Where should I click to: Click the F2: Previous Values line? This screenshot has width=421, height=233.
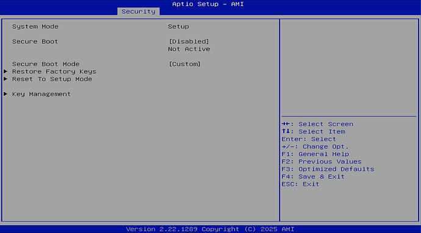click(x=322, y=162)
